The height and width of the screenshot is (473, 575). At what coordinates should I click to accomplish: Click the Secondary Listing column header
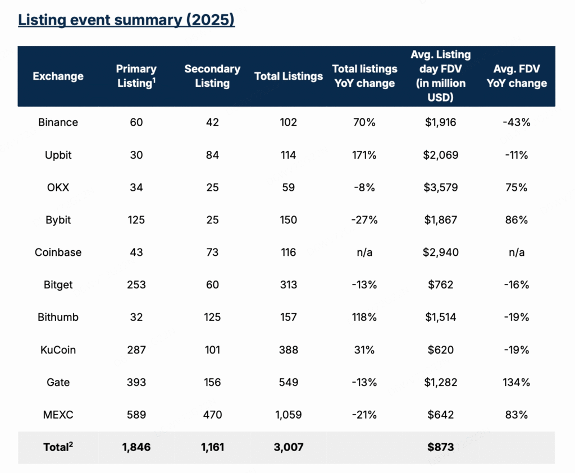click(212, 76)
